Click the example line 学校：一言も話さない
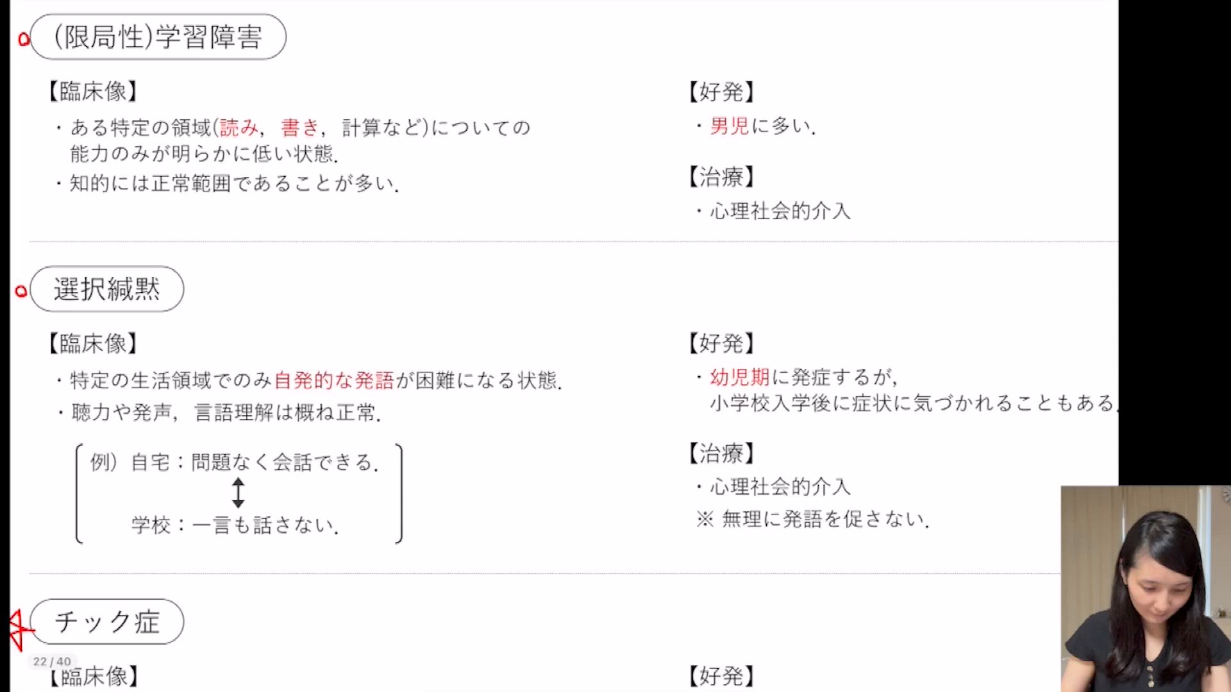Image resolution: width=1231 pixels, height=692 pixels. 235,525
